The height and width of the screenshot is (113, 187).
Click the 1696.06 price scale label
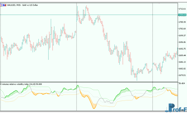pos(182,42)
